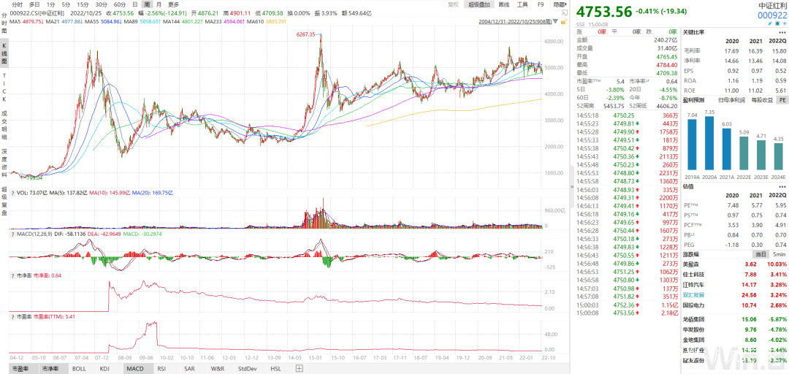This screenshot has width=789, height=374.
Task: Click help icon for the 市盈率 indicator
Action: [12, 317]
